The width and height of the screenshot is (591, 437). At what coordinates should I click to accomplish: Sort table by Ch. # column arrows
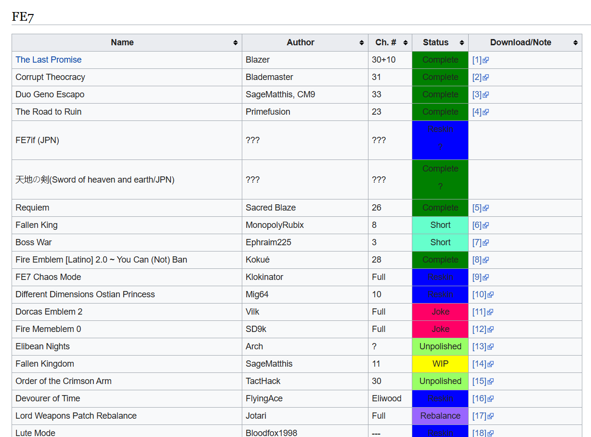pos(405,43)
